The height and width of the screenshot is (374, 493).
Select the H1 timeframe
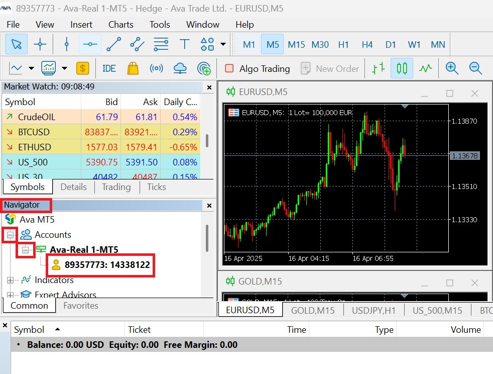coord(344,44)
